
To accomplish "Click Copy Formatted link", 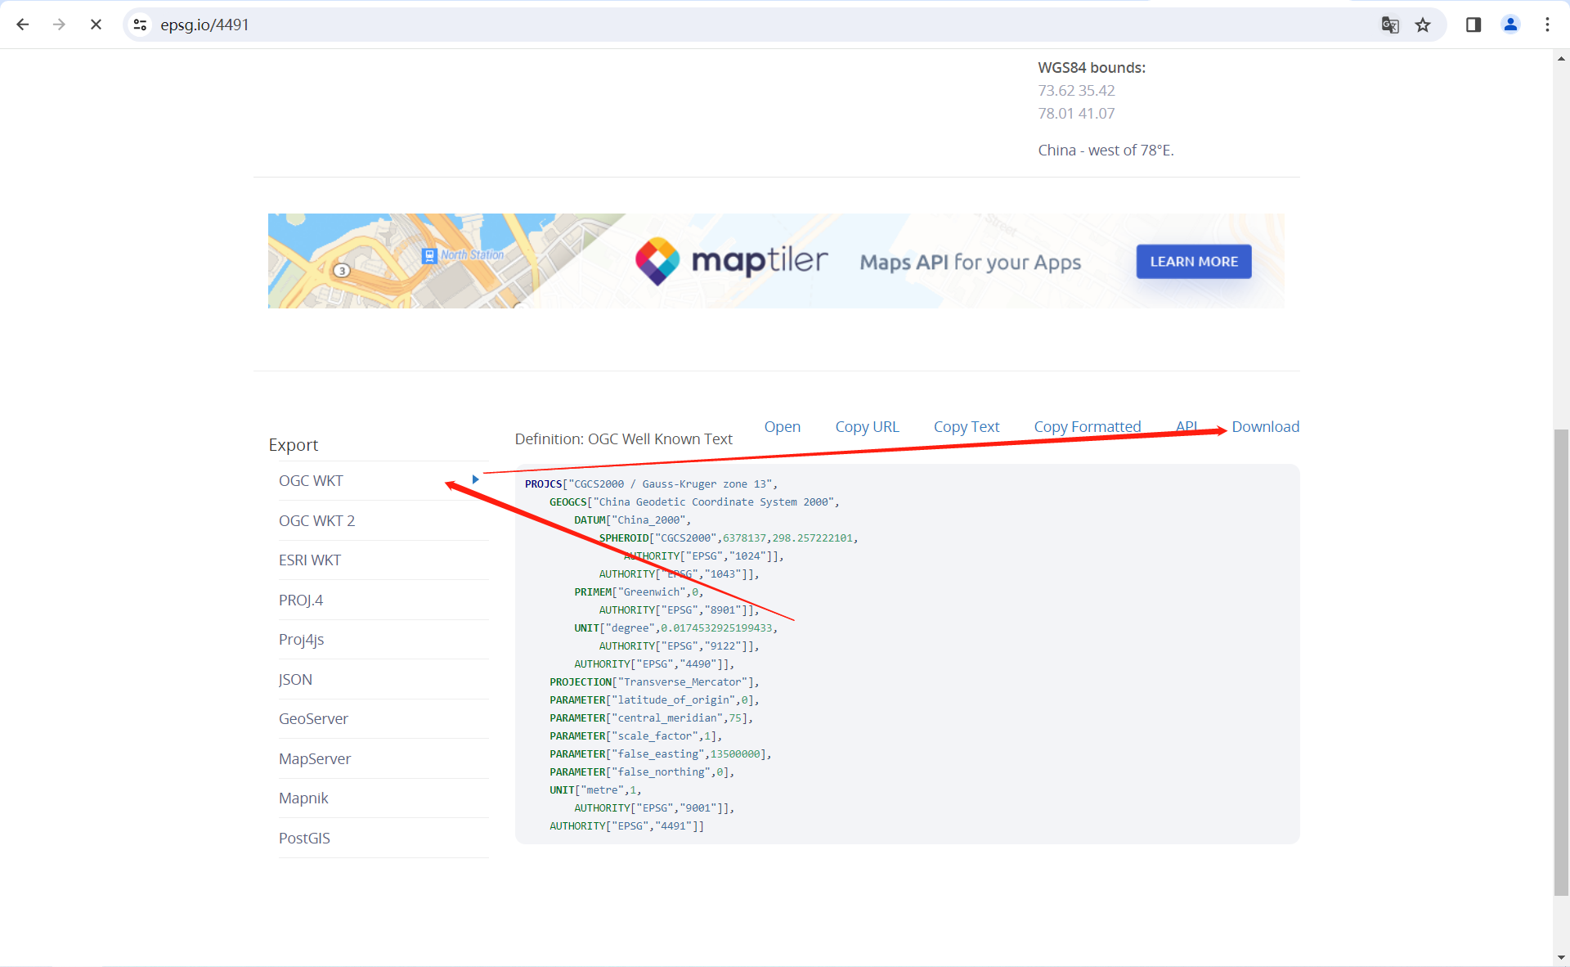I will tap(1087, 426).
